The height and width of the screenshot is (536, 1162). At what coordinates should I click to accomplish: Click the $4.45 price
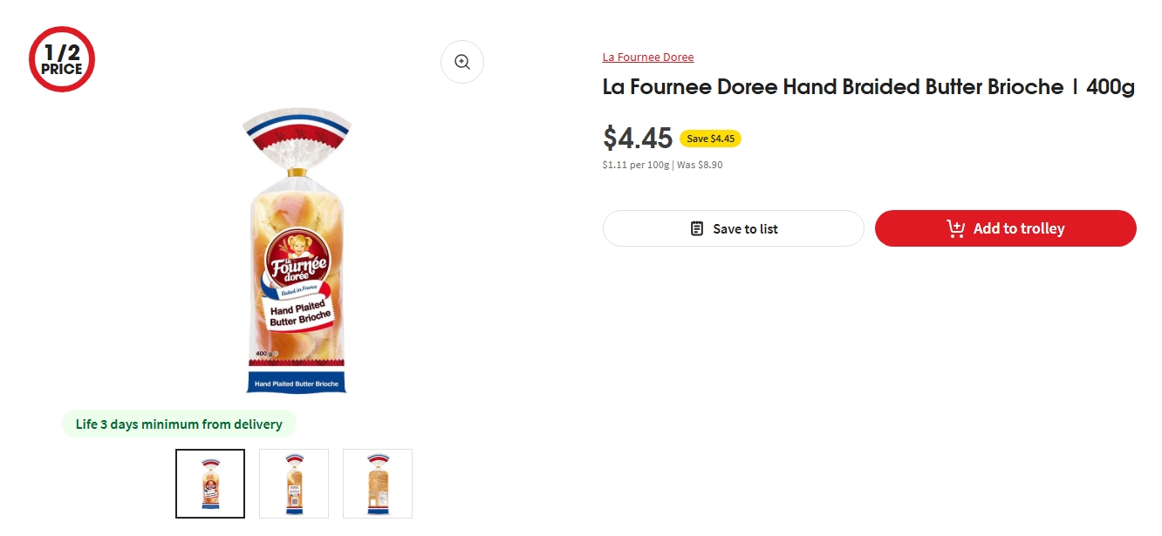(638, 138)
